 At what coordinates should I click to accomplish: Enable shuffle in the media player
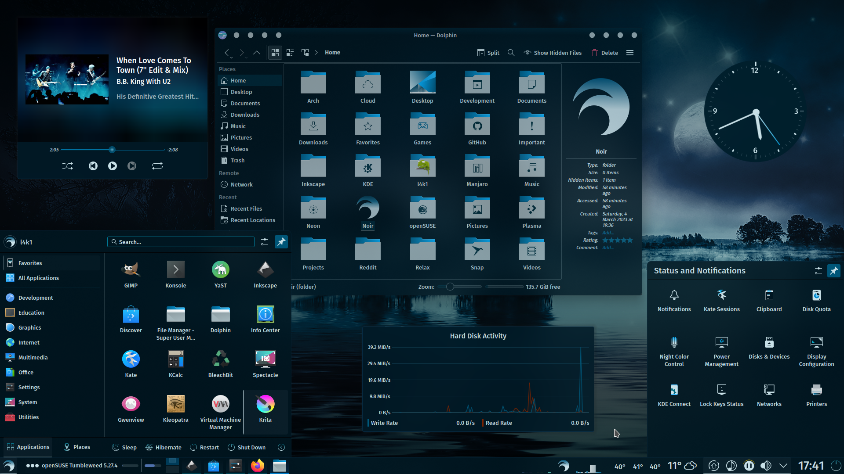click(x=67, y=166)
